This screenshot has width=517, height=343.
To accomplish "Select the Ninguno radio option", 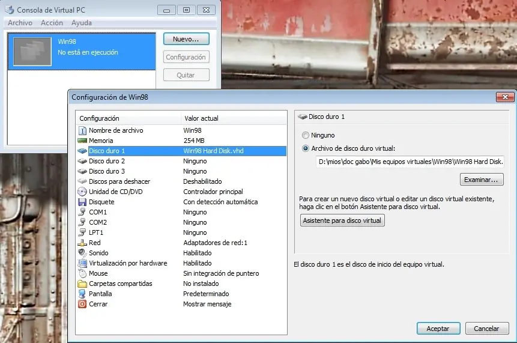I will (306, 135).
